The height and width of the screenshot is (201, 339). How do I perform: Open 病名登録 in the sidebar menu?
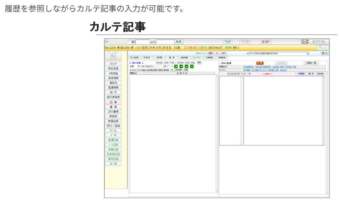pyautogui.click(x=113, y=69)
